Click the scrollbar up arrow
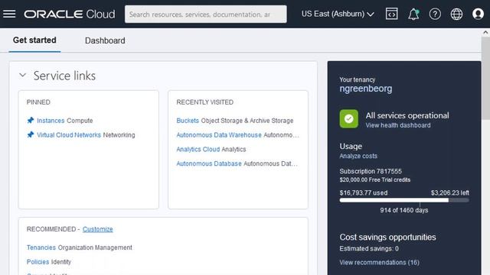 coord(485,32)
